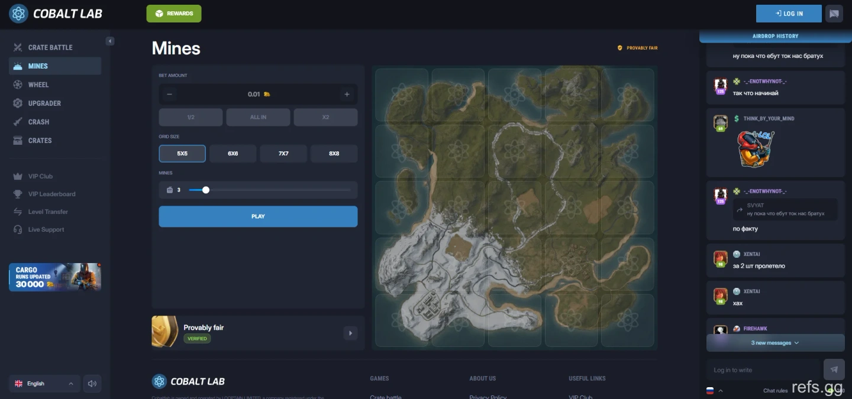Click the VIP Club crown icon
Image resolution: width=852 pixels, height=399 pixels.
pos(18,176)
